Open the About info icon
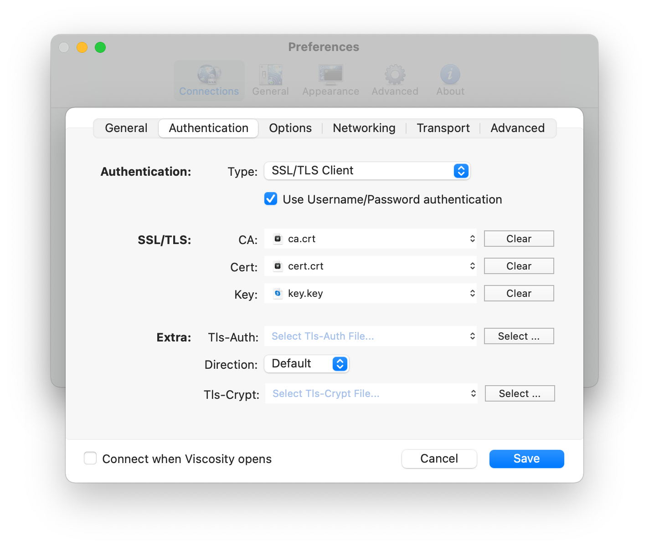649x550 pixels. (x=450, y=75)
